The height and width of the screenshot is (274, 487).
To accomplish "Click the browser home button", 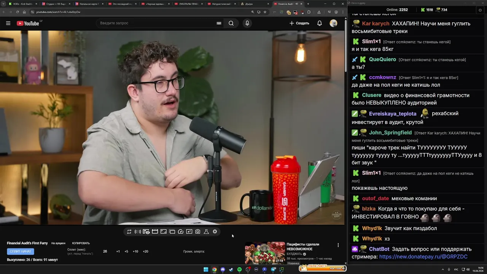I will pyautogui.click(x=24, y=12).
